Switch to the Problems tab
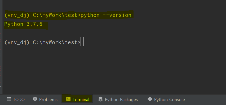 [x=45, y=99]
